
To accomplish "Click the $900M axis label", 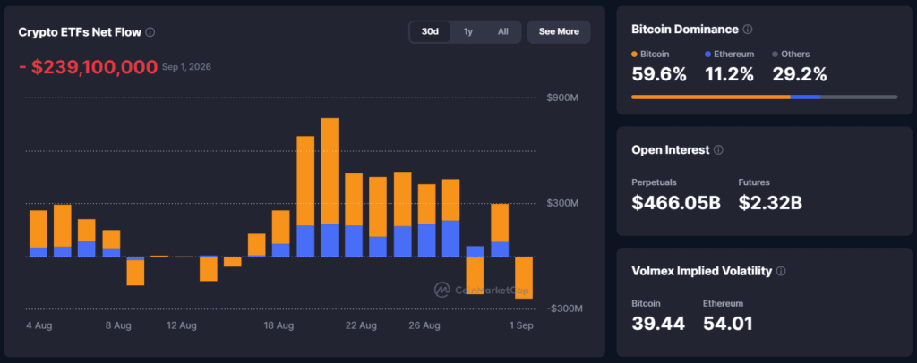I will pos(562,98).
